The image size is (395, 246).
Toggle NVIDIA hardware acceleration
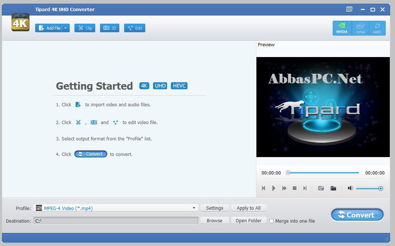point(342,28)
